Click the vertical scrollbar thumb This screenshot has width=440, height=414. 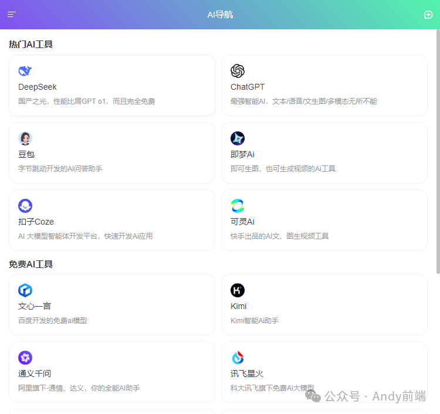tap(438, 151)
